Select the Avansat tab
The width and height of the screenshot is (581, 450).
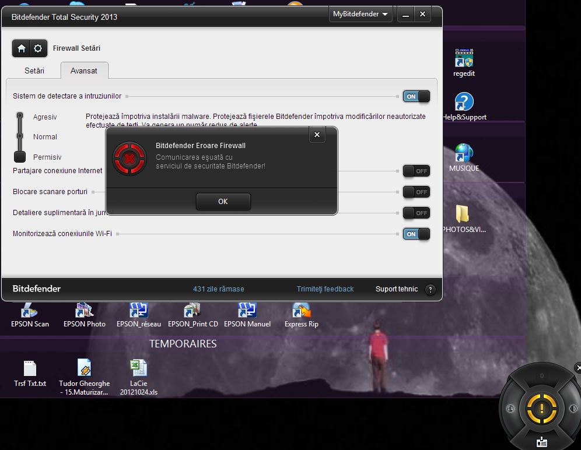84,71
